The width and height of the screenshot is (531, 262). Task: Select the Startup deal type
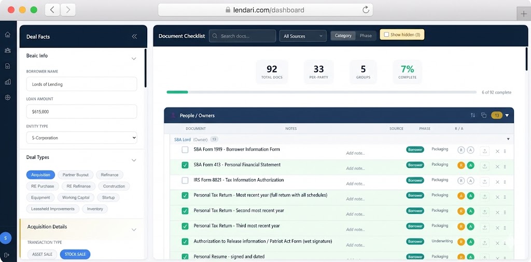108,197
